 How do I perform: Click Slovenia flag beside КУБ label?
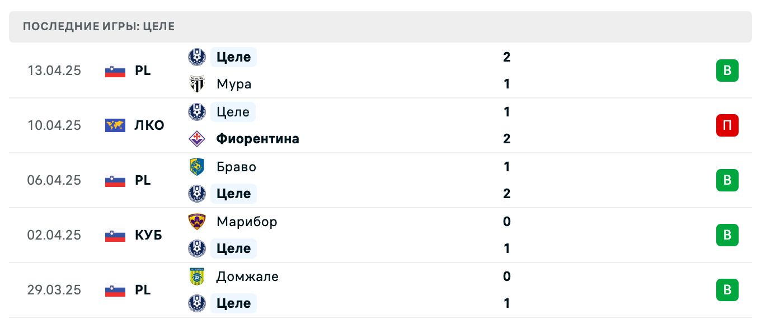pos(115,235)
